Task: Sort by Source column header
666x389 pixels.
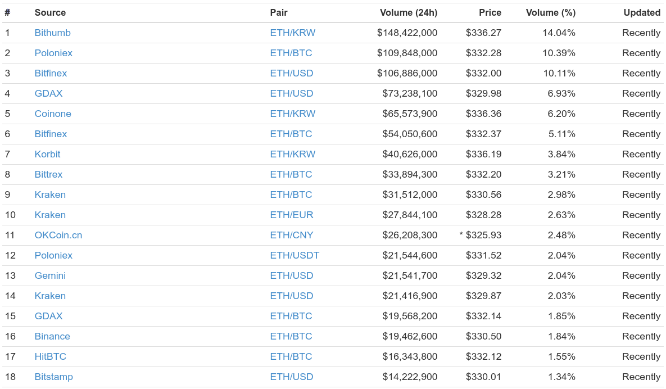Action: [x=50, y=13]
